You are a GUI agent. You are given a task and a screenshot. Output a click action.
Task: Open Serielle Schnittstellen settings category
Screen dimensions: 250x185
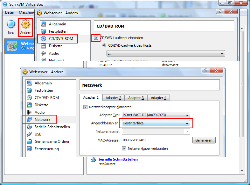click(x=52, y=127)
